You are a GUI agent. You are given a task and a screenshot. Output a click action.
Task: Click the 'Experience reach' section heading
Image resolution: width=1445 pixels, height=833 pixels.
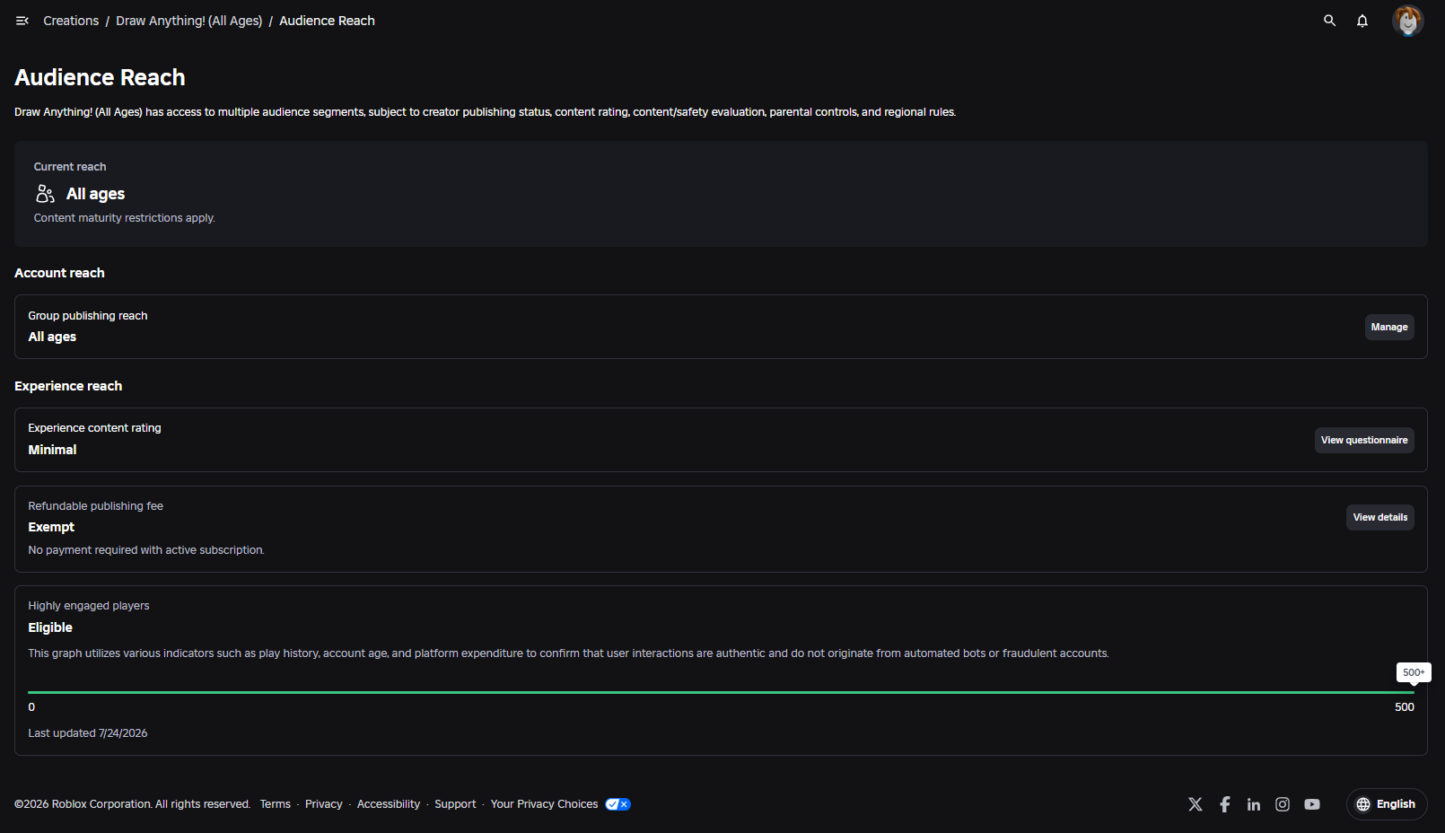[68, 386]
